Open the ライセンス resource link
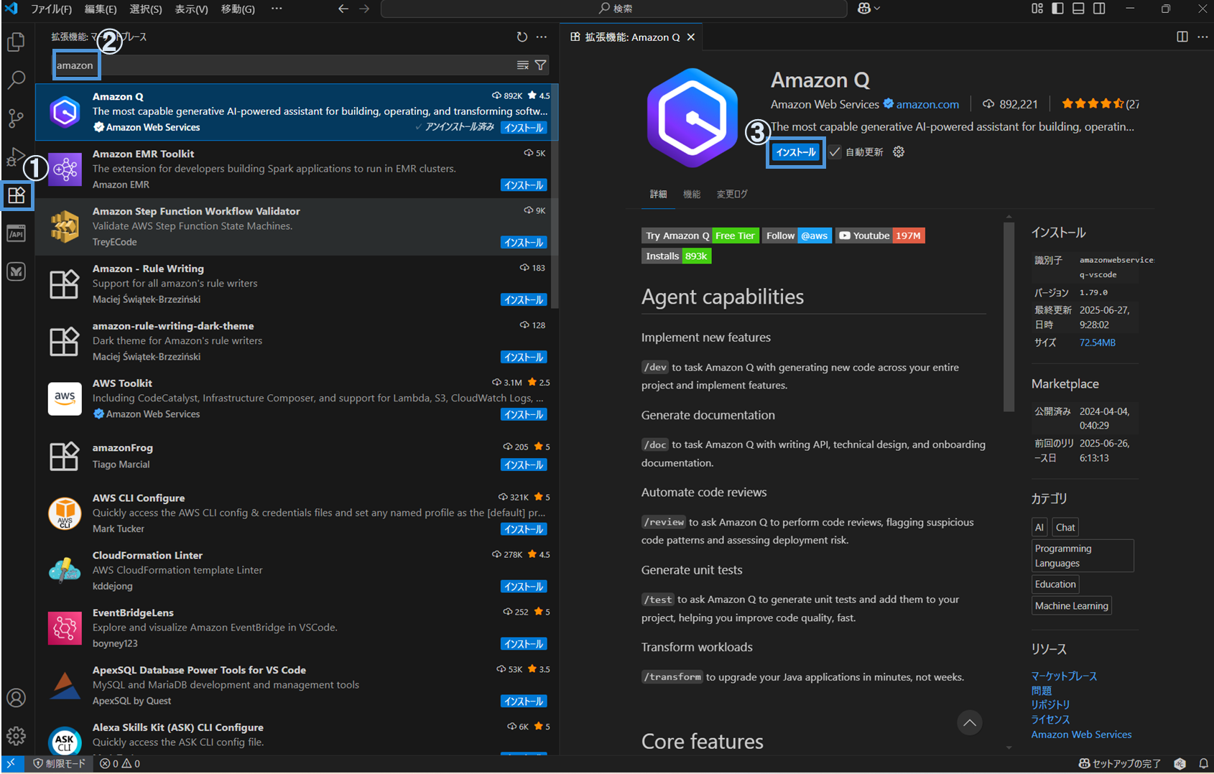Viewport: 1214px width, 774px height. pos(1050,719)
